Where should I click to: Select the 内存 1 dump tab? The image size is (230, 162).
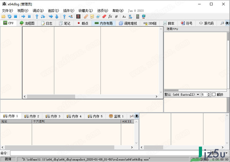click(11, 116)
